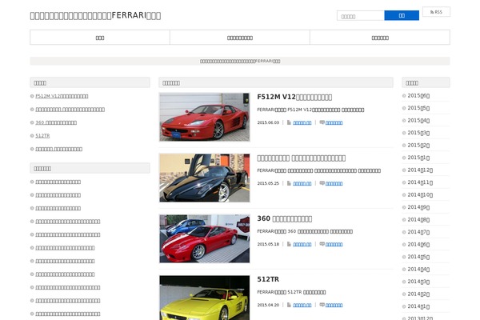The image size is (480, 320).
Task: Click into the site search text field
Action: tap(361, 16)
